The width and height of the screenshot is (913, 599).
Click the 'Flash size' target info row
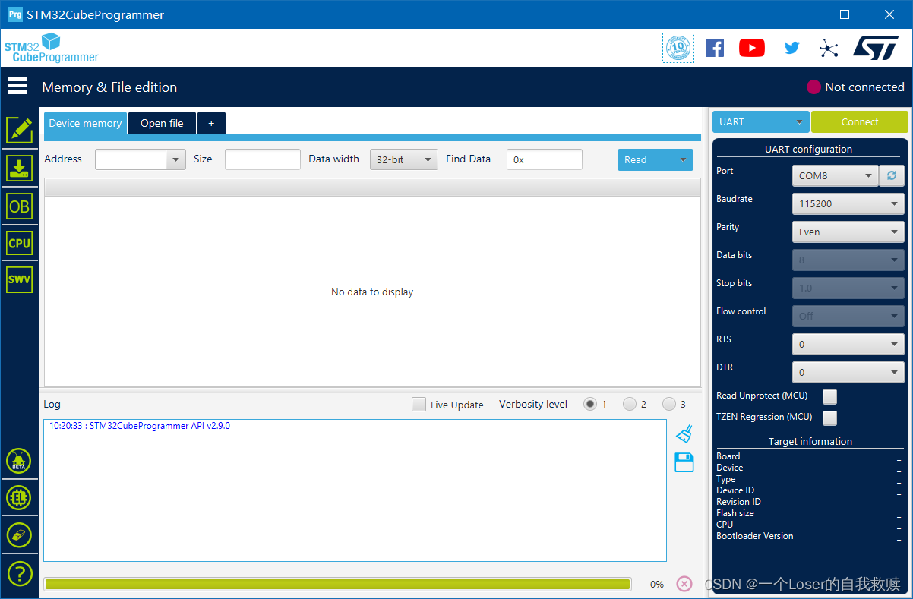[810, 513]
